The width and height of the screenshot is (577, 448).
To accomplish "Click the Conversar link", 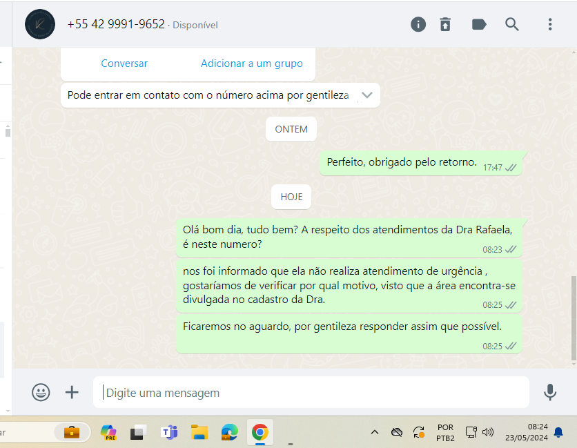I will (124, 64).
